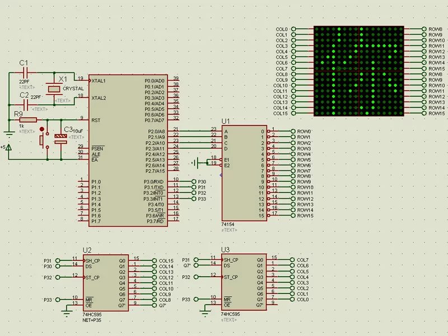
Task: Select the +5 power terminal arrow
Action: 9,147
